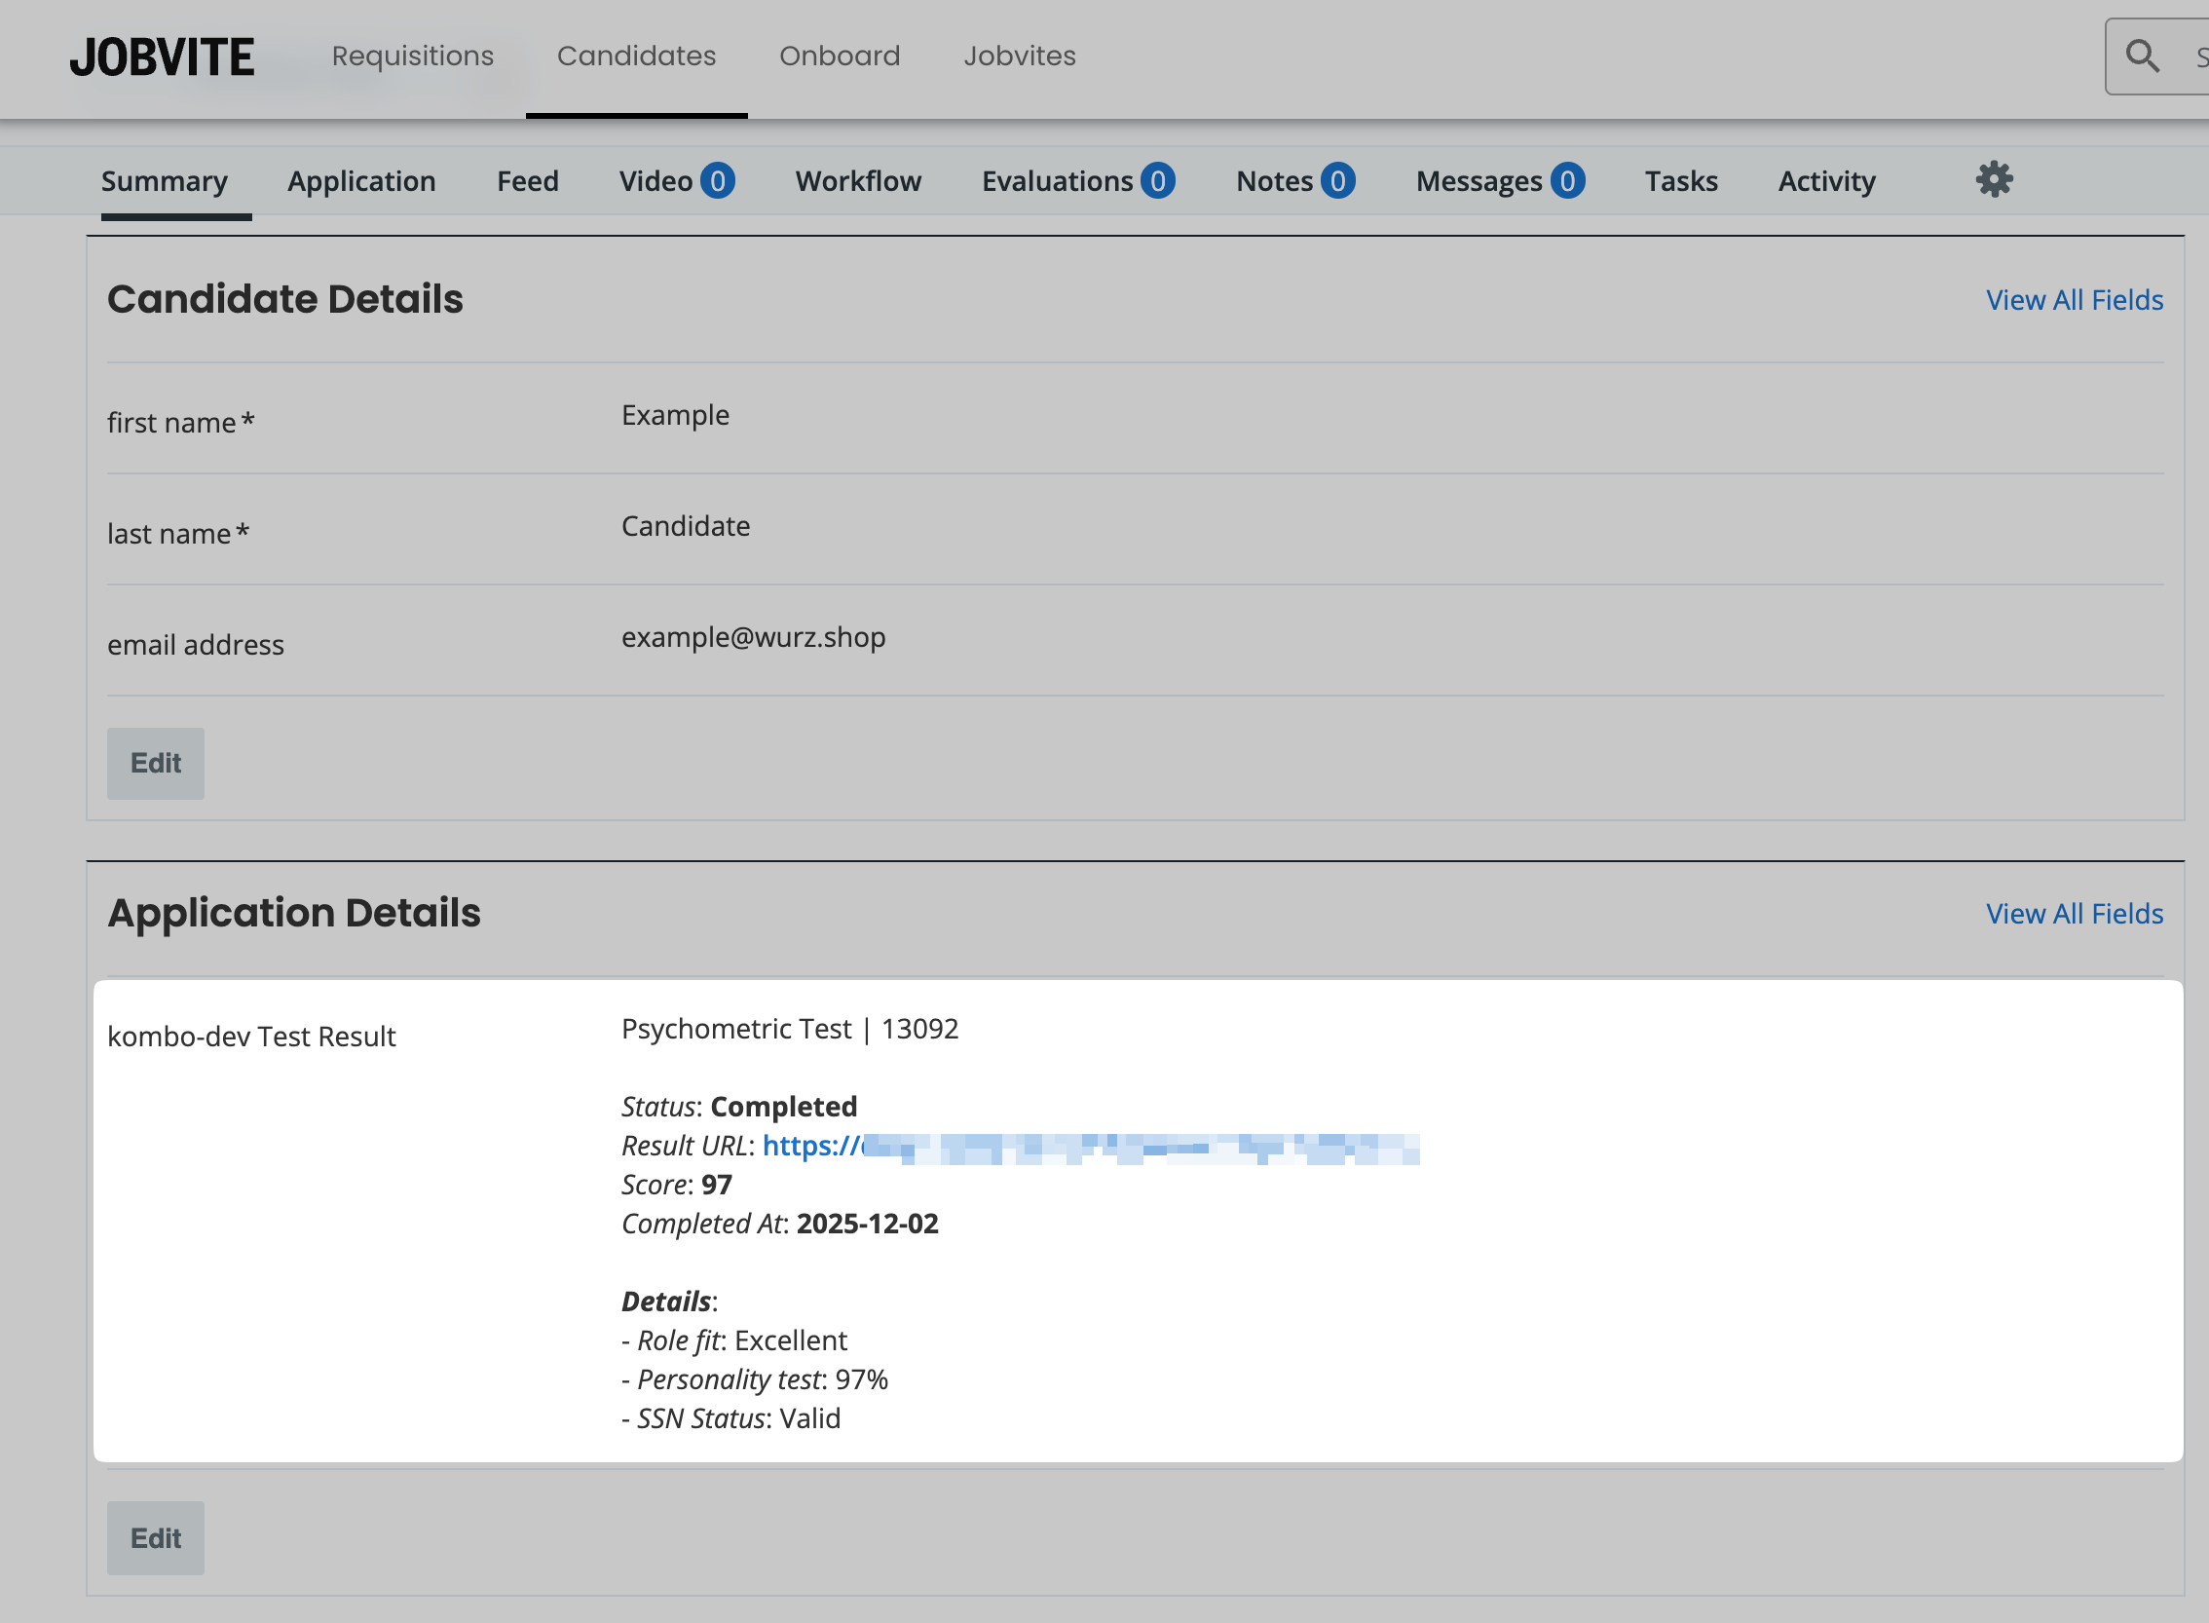Select the Workflow tab
The image size is (2209, 1623).
pos(857,181)
